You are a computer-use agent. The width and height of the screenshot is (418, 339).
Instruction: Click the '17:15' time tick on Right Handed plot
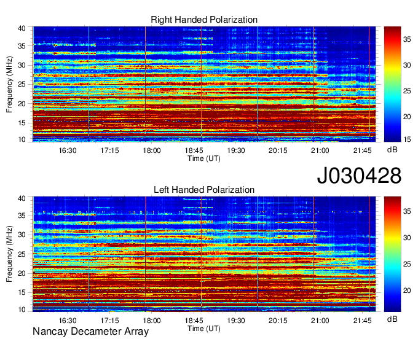pyautogui.click(x=109, y=150)
